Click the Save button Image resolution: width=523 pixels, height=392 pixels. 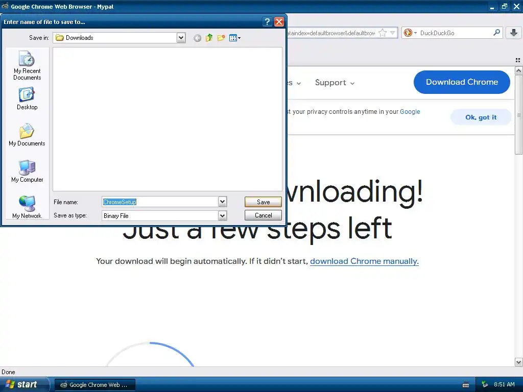point(263,202)
